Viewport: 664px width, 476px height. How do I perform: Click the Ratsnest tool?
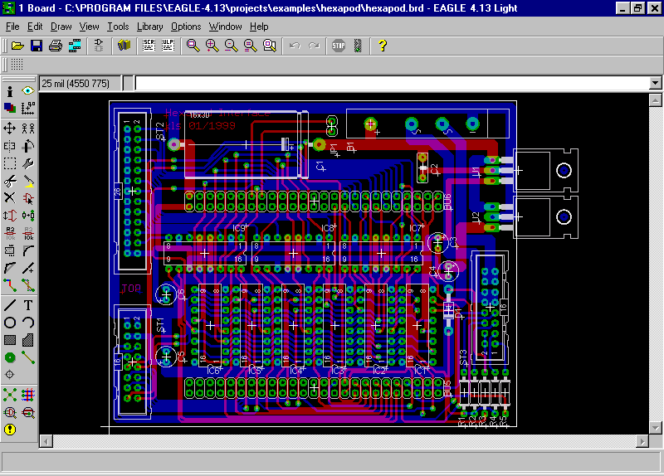coord(10,394)
